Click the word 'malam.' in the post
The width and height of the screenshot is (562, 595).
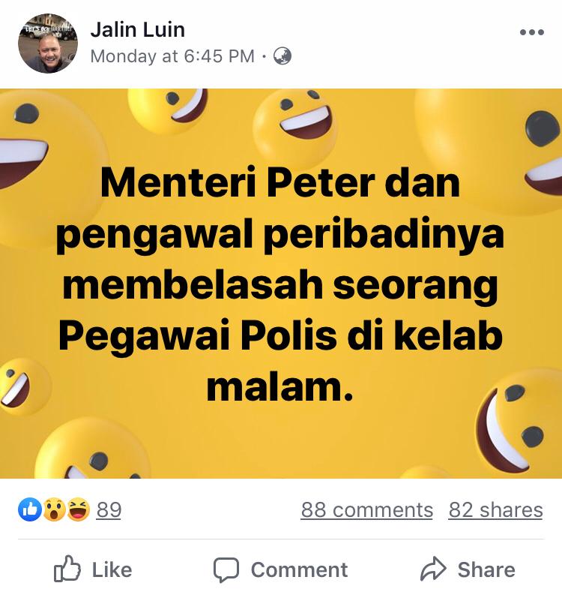click(x=280, y=387)
